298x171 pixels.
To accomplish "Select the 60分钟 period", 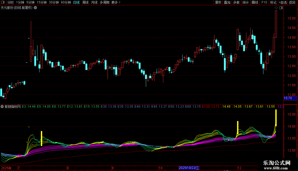I will [x=66, y=2].
